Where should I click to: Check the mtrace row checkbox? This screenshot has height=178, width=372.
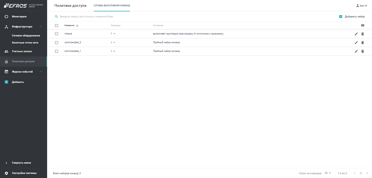pos(57,34)
